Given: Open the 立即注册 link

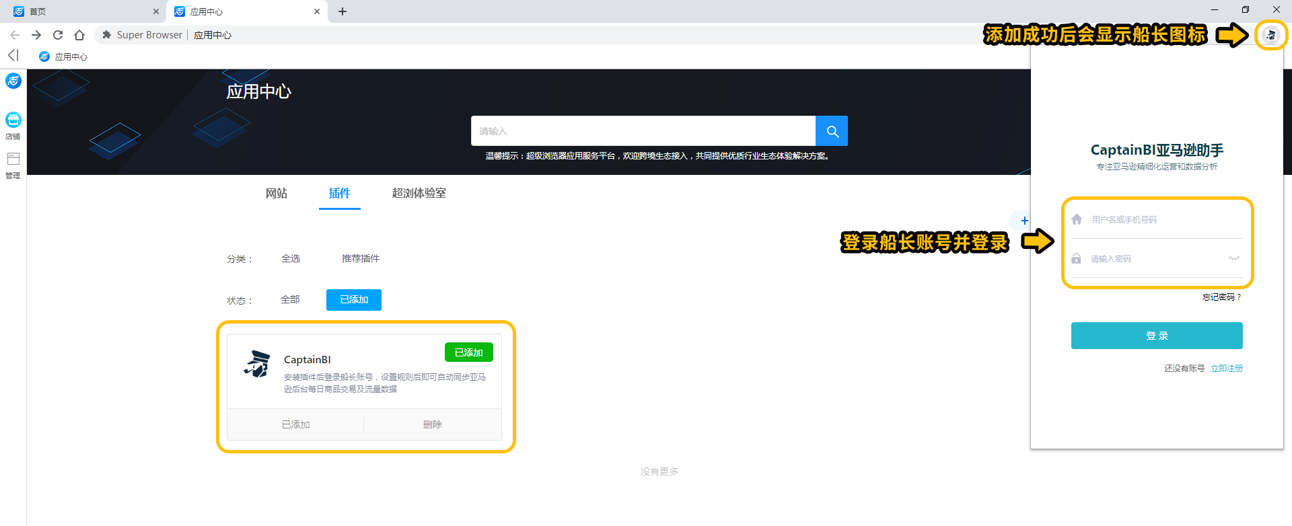Looking at the screenshot, I should point(1227,368).
